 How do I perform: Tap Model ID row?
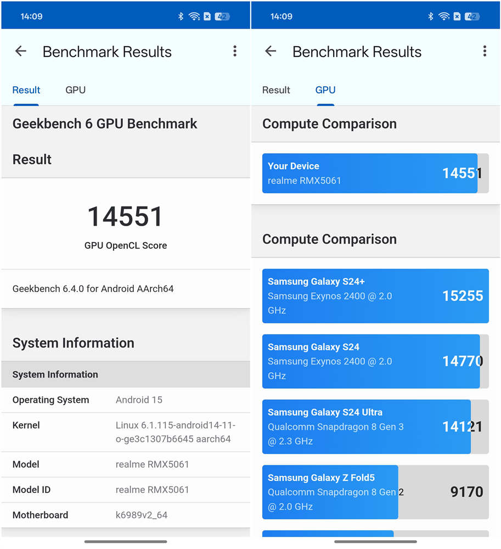pos(126,490)
